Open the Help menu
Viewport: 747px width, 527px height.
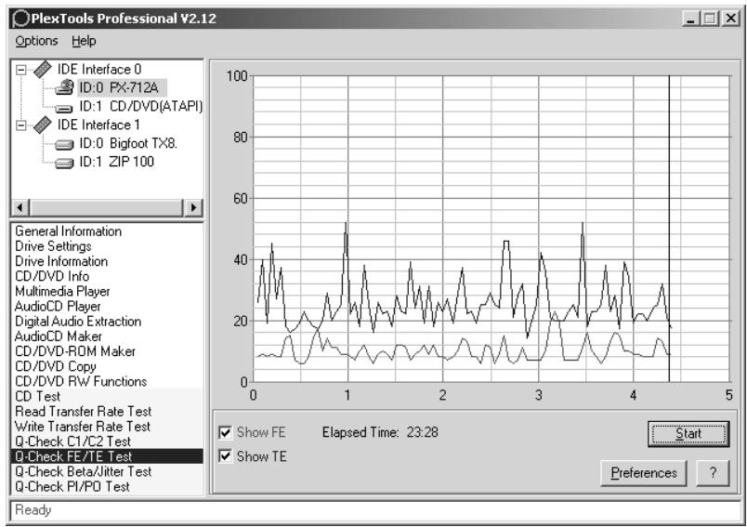[x=84, y=41]
